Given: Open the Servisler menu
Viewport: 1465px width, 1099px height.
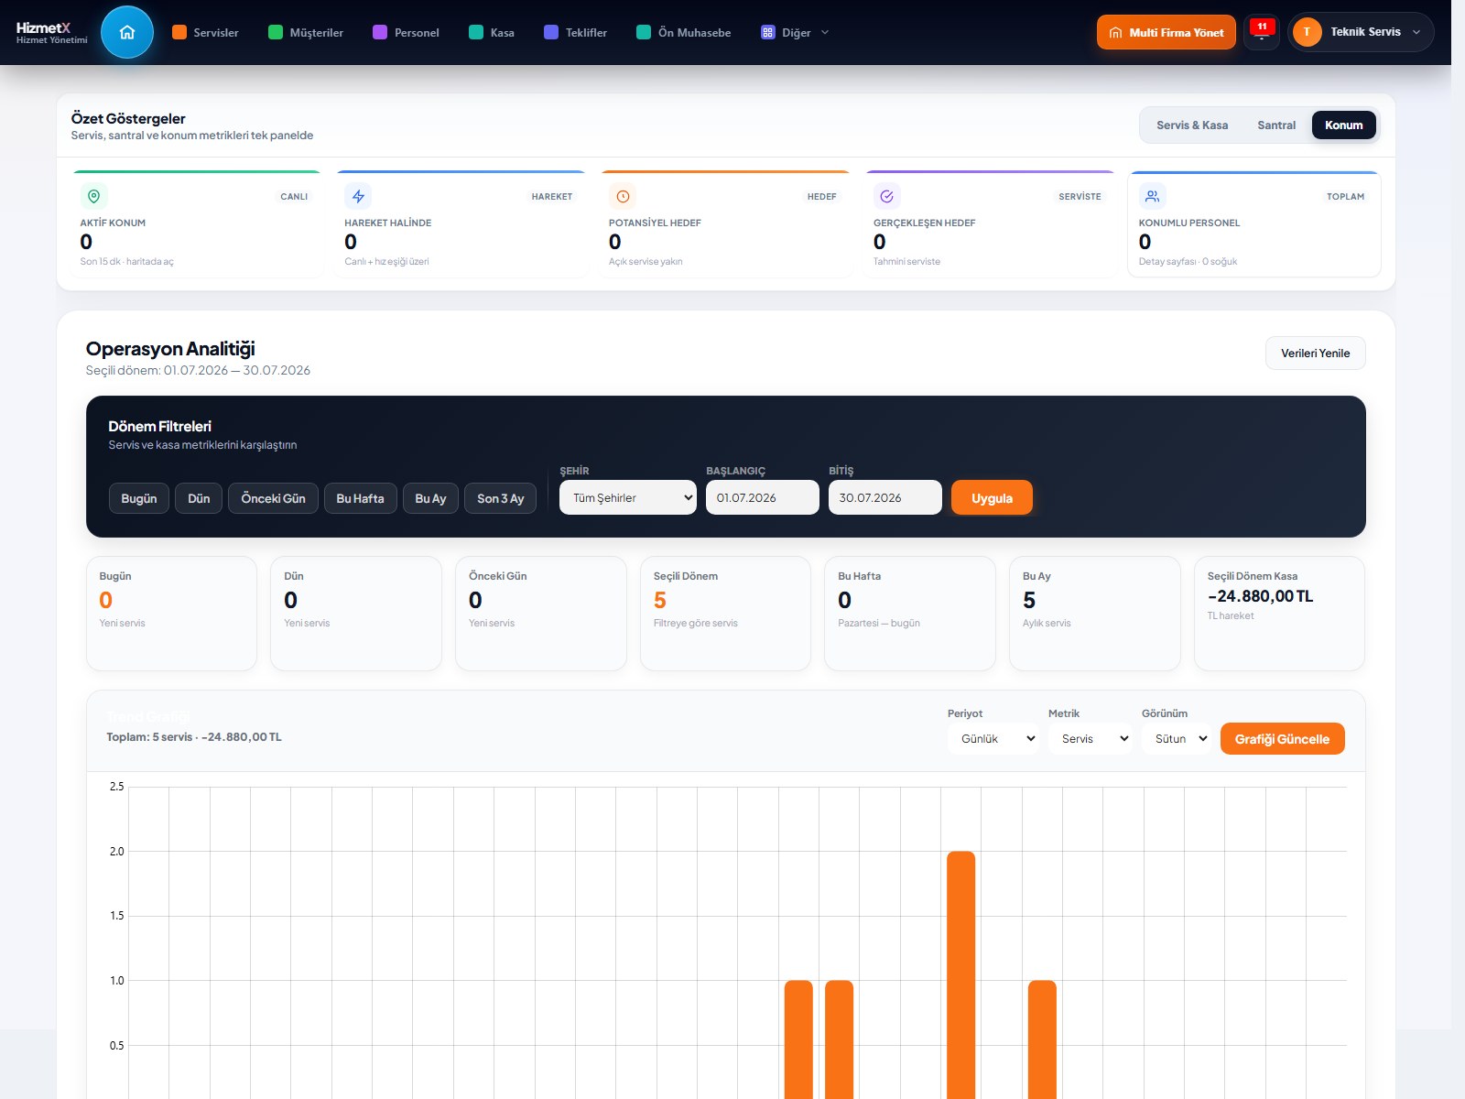Looking at the screenshot, I should pos(205,32).
